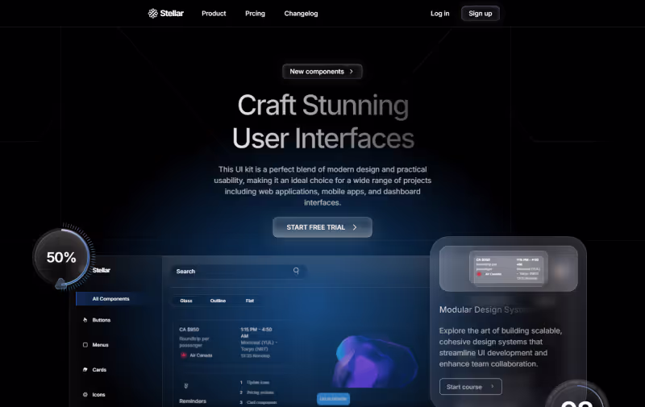Viewport: 645px width, 407px height.
Task: Click the purple 3D blob graphic
Action: pos(374,362)
